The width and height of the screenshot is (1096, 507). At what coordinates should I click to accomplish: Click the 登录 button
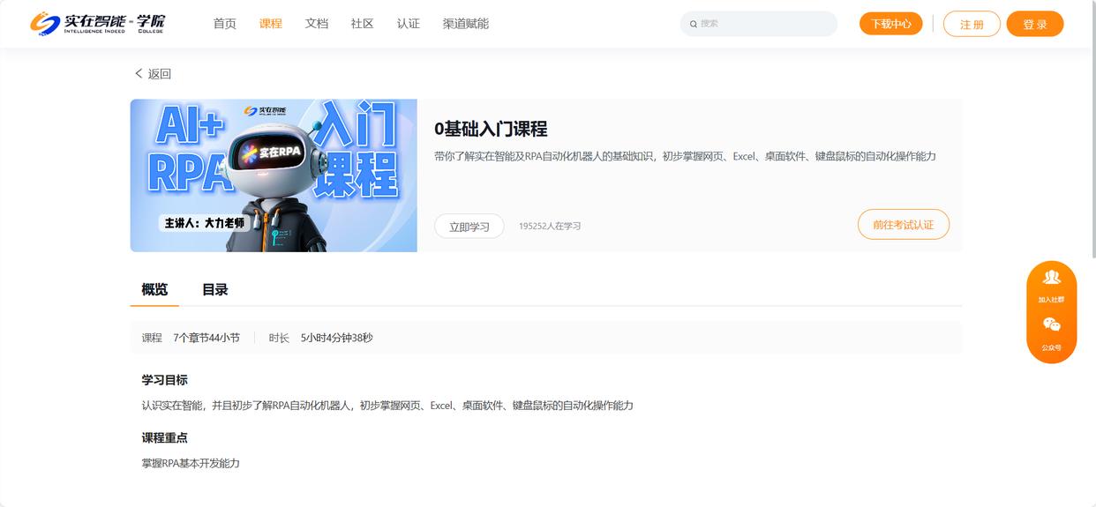coord(1035,24)
